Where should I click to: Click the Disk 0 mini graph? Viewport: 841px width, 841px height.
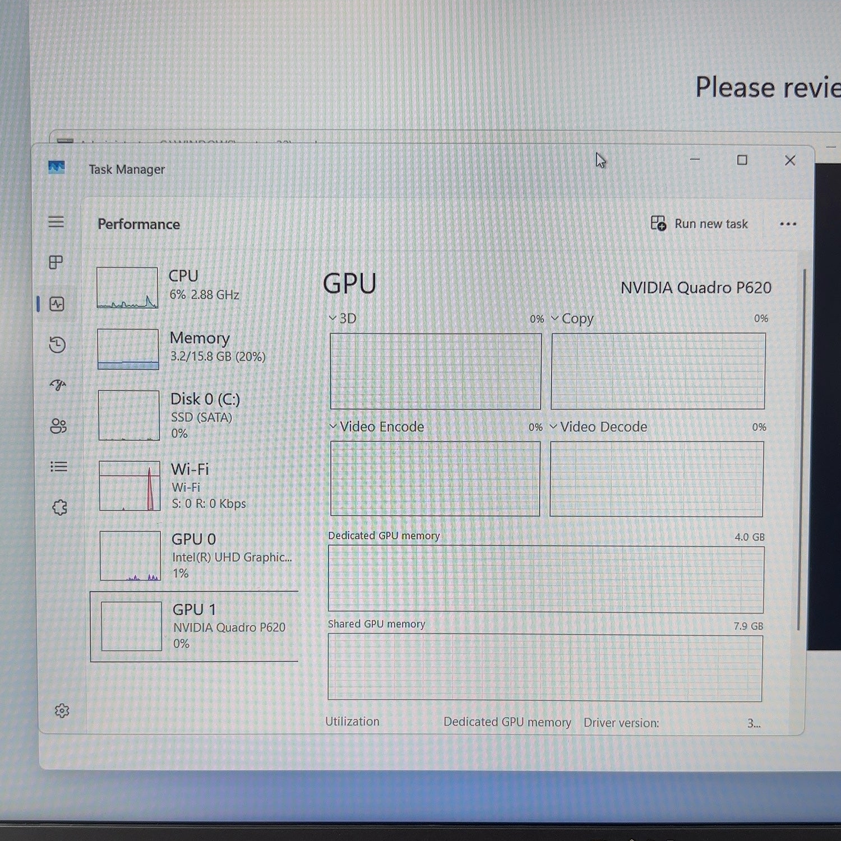[x=129, y=415]
